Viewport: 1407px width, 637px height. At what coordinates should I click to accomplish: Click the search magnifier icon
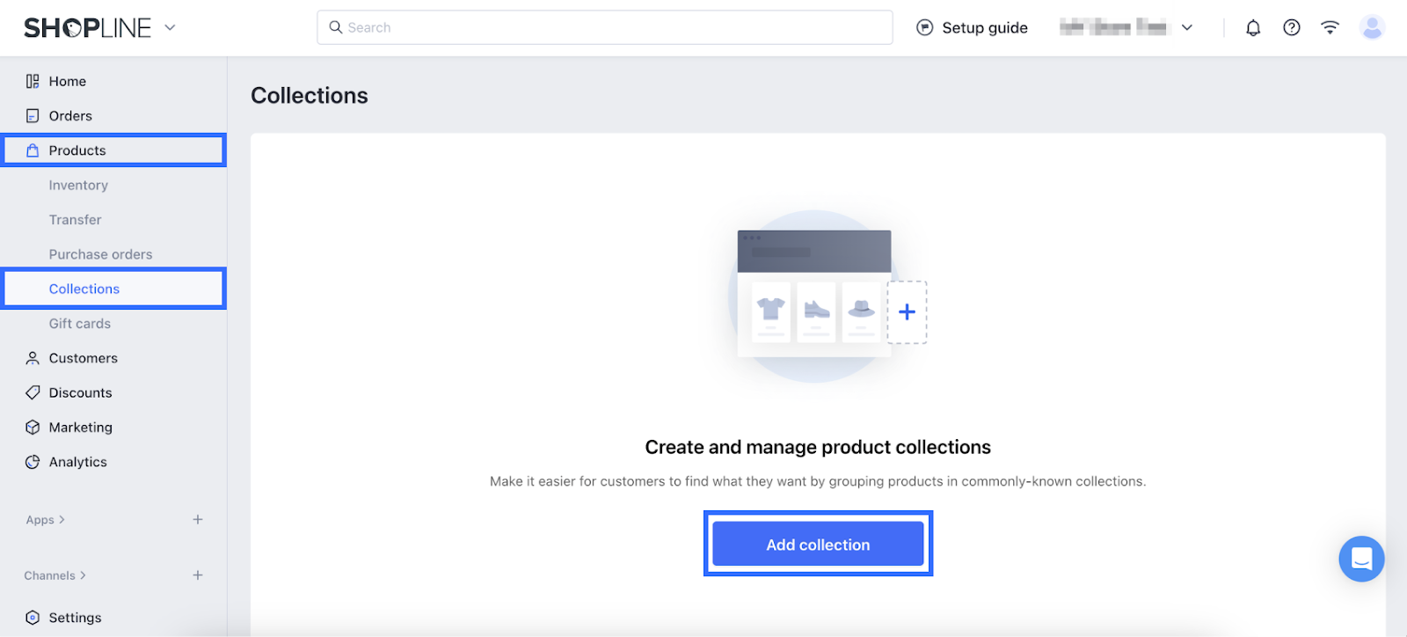tap(336, 27)
